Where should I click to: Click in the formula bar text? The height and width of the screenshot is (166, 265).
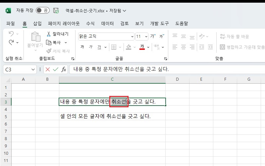point(121,69)
